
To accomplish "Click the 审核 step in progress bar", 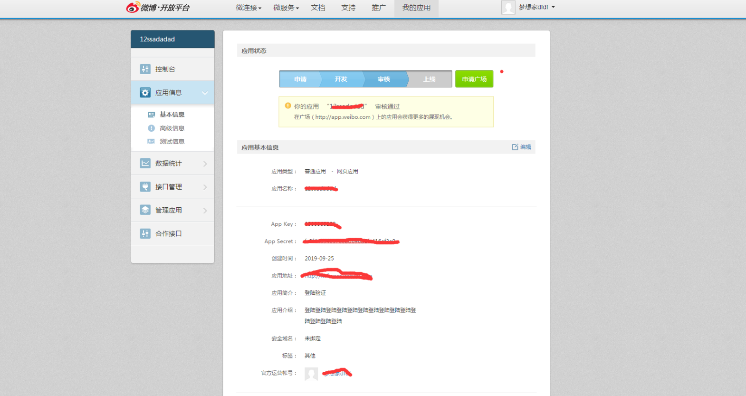I will pos(384,79).
